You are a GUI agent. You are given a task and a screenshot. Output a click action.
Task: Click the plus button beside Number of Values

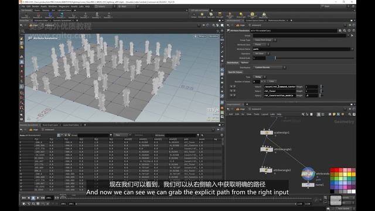262,81
